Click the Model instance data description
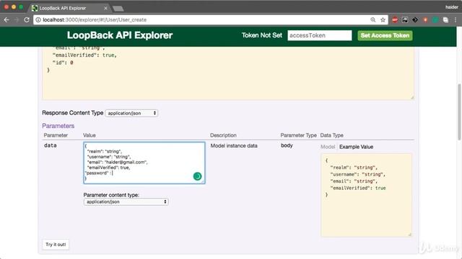The height and width of the screenshot is (259, 462). click(234, 145)
